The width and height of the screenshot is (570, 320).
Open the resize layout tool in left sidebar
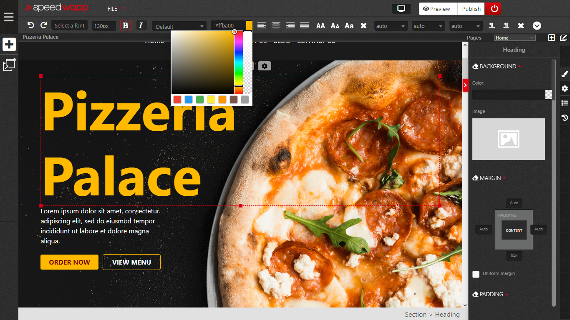tap(9, 65)
